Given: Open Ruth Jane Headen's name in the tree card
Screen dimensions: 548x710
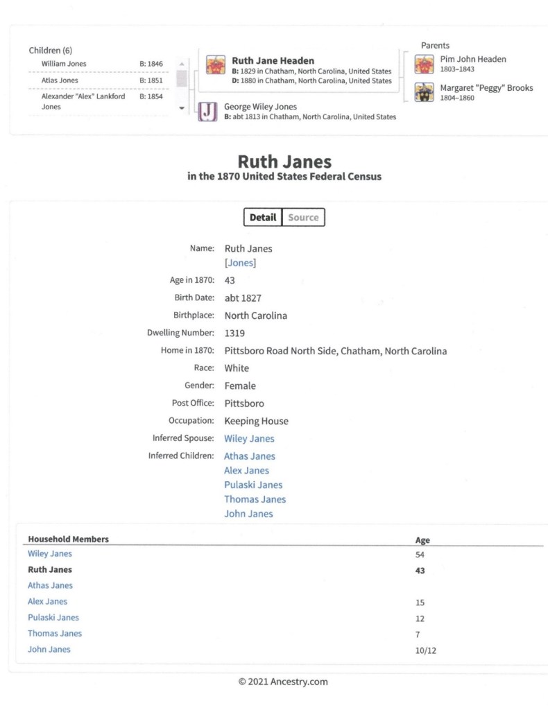Looking at the screenshot, I should 273,60.
